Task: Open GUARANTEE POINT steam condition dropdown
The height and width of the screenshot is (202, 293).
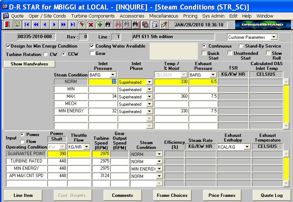Action: point(159,154)
